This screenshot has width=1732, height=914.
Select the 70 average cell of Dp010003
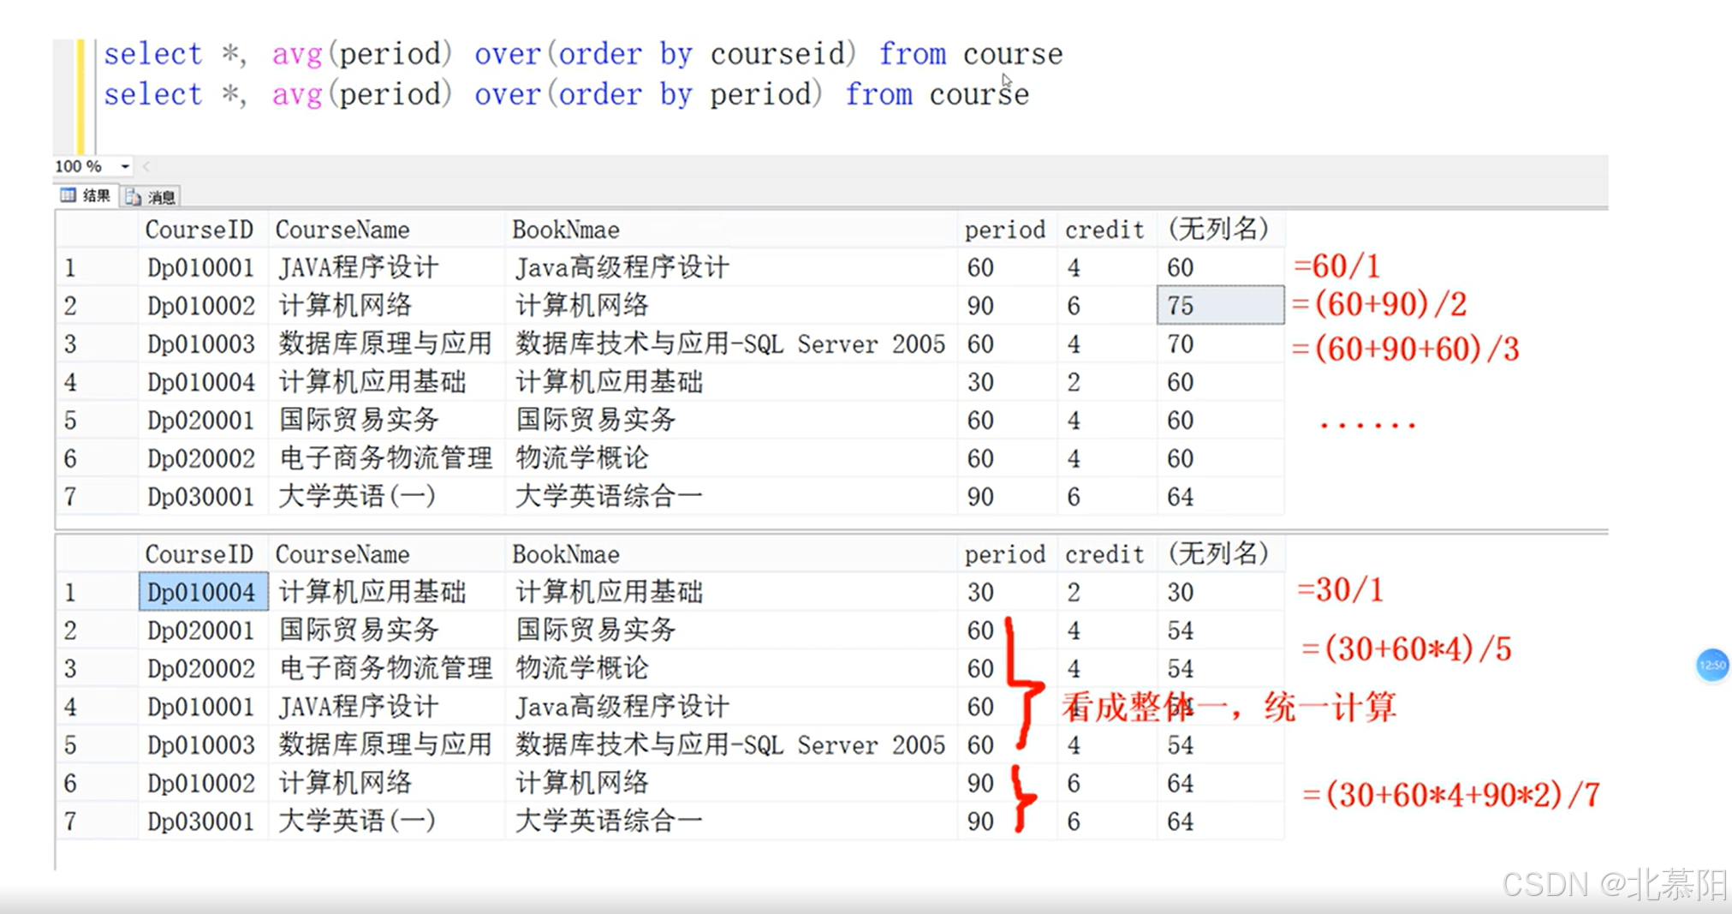(x=1221, y=344)
